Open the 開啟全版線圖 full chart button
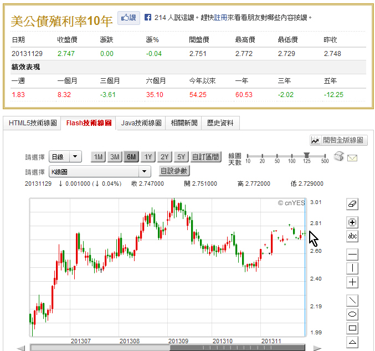Screen dimensions: 375x351 pos(338,140)
